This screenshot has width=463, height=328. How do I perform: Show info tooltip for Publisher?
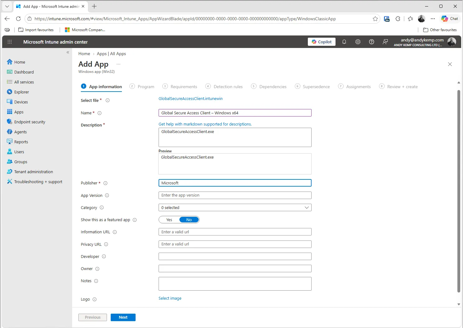point(105,183)
